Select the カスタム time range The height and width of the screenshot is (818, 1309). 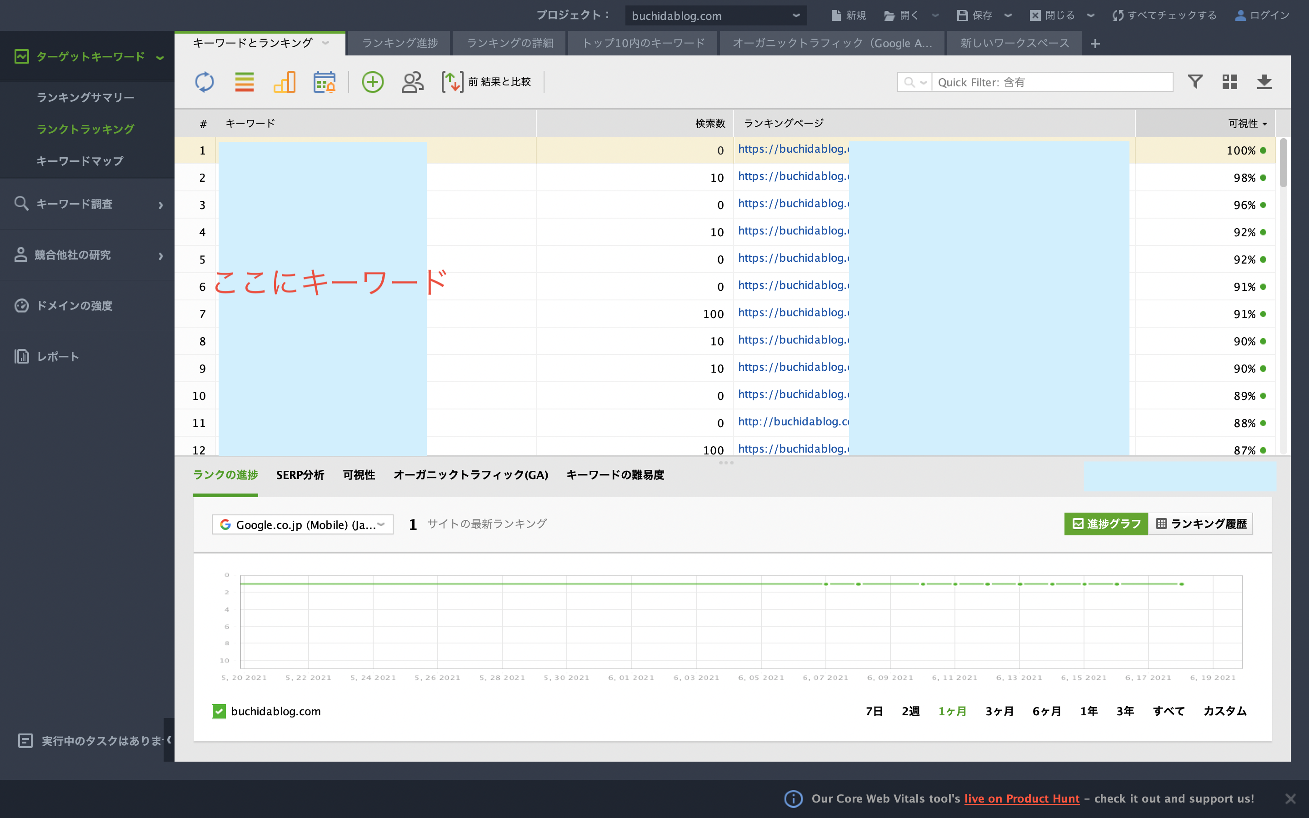[x=1224, y=711]
